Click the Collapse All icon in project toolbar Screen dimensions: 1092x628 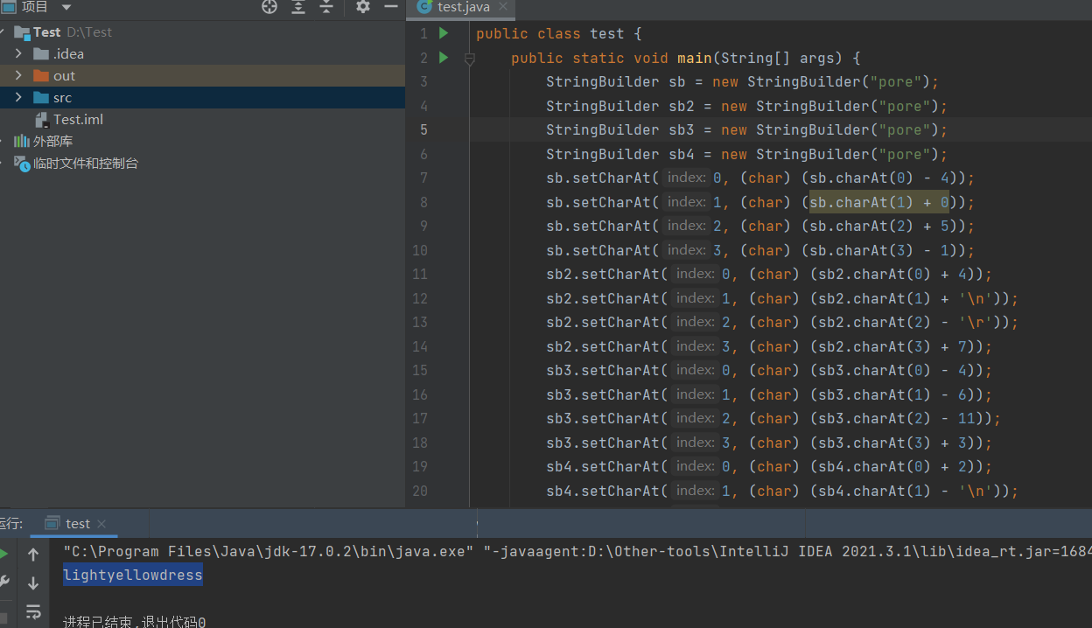[326, 7]
